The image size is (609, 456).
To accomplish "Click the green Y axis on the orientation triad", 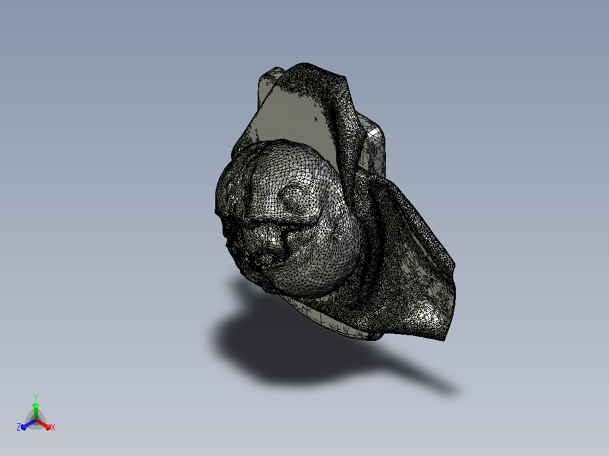I will tap(36, 411).
